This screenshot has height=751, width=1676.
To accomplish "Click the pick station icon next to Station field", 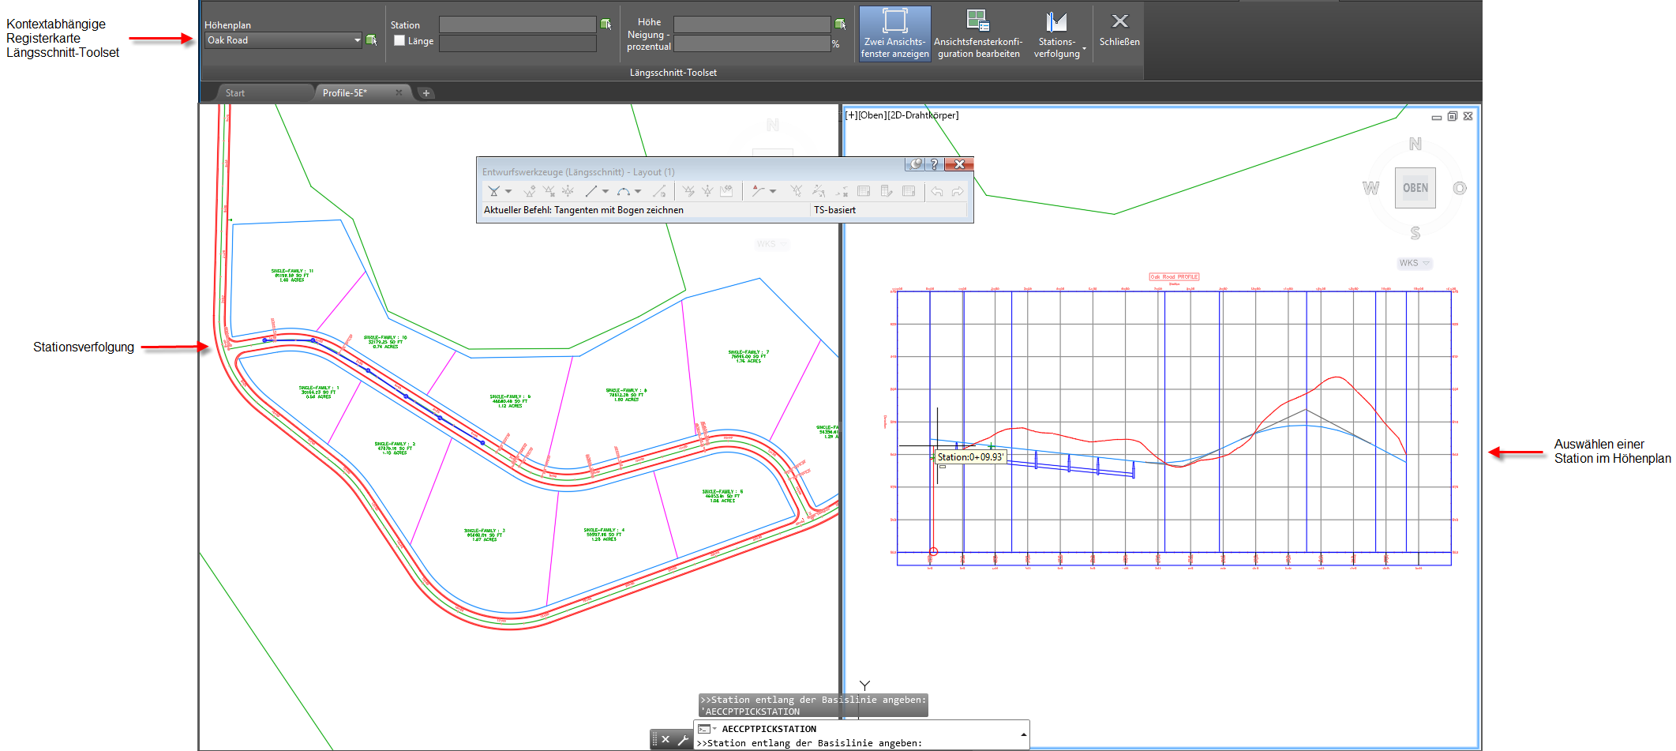I will tap(606, 24).
